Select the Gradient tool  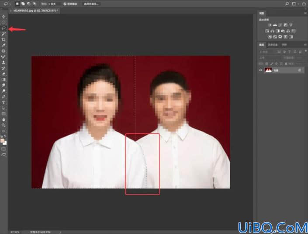[x=3, y=80]
